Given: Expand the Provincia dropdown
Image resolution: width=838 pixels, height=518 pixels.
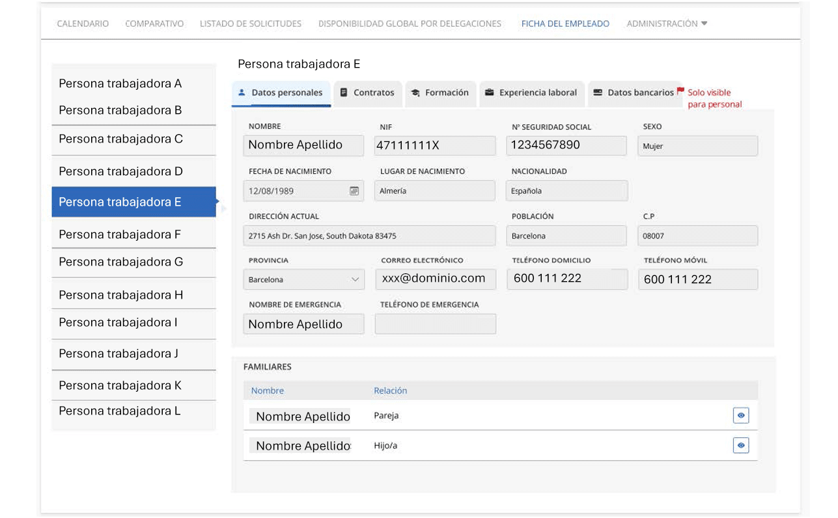Looking at the screenshot, I should pos(355,280).
